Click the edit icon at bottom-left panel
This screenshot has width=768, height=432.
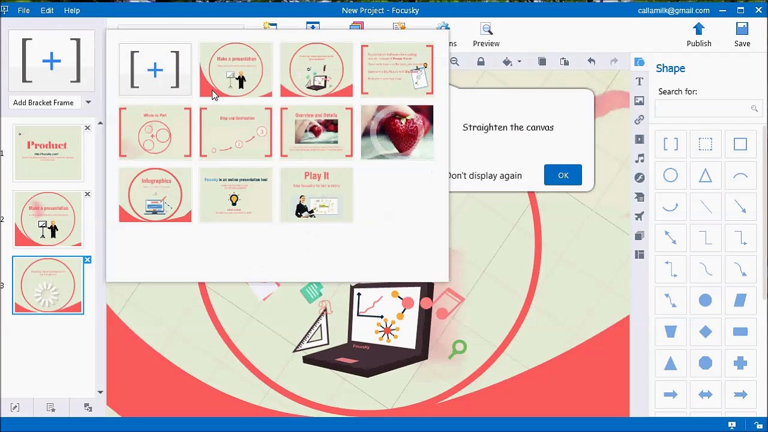click(x=15, y=408)
